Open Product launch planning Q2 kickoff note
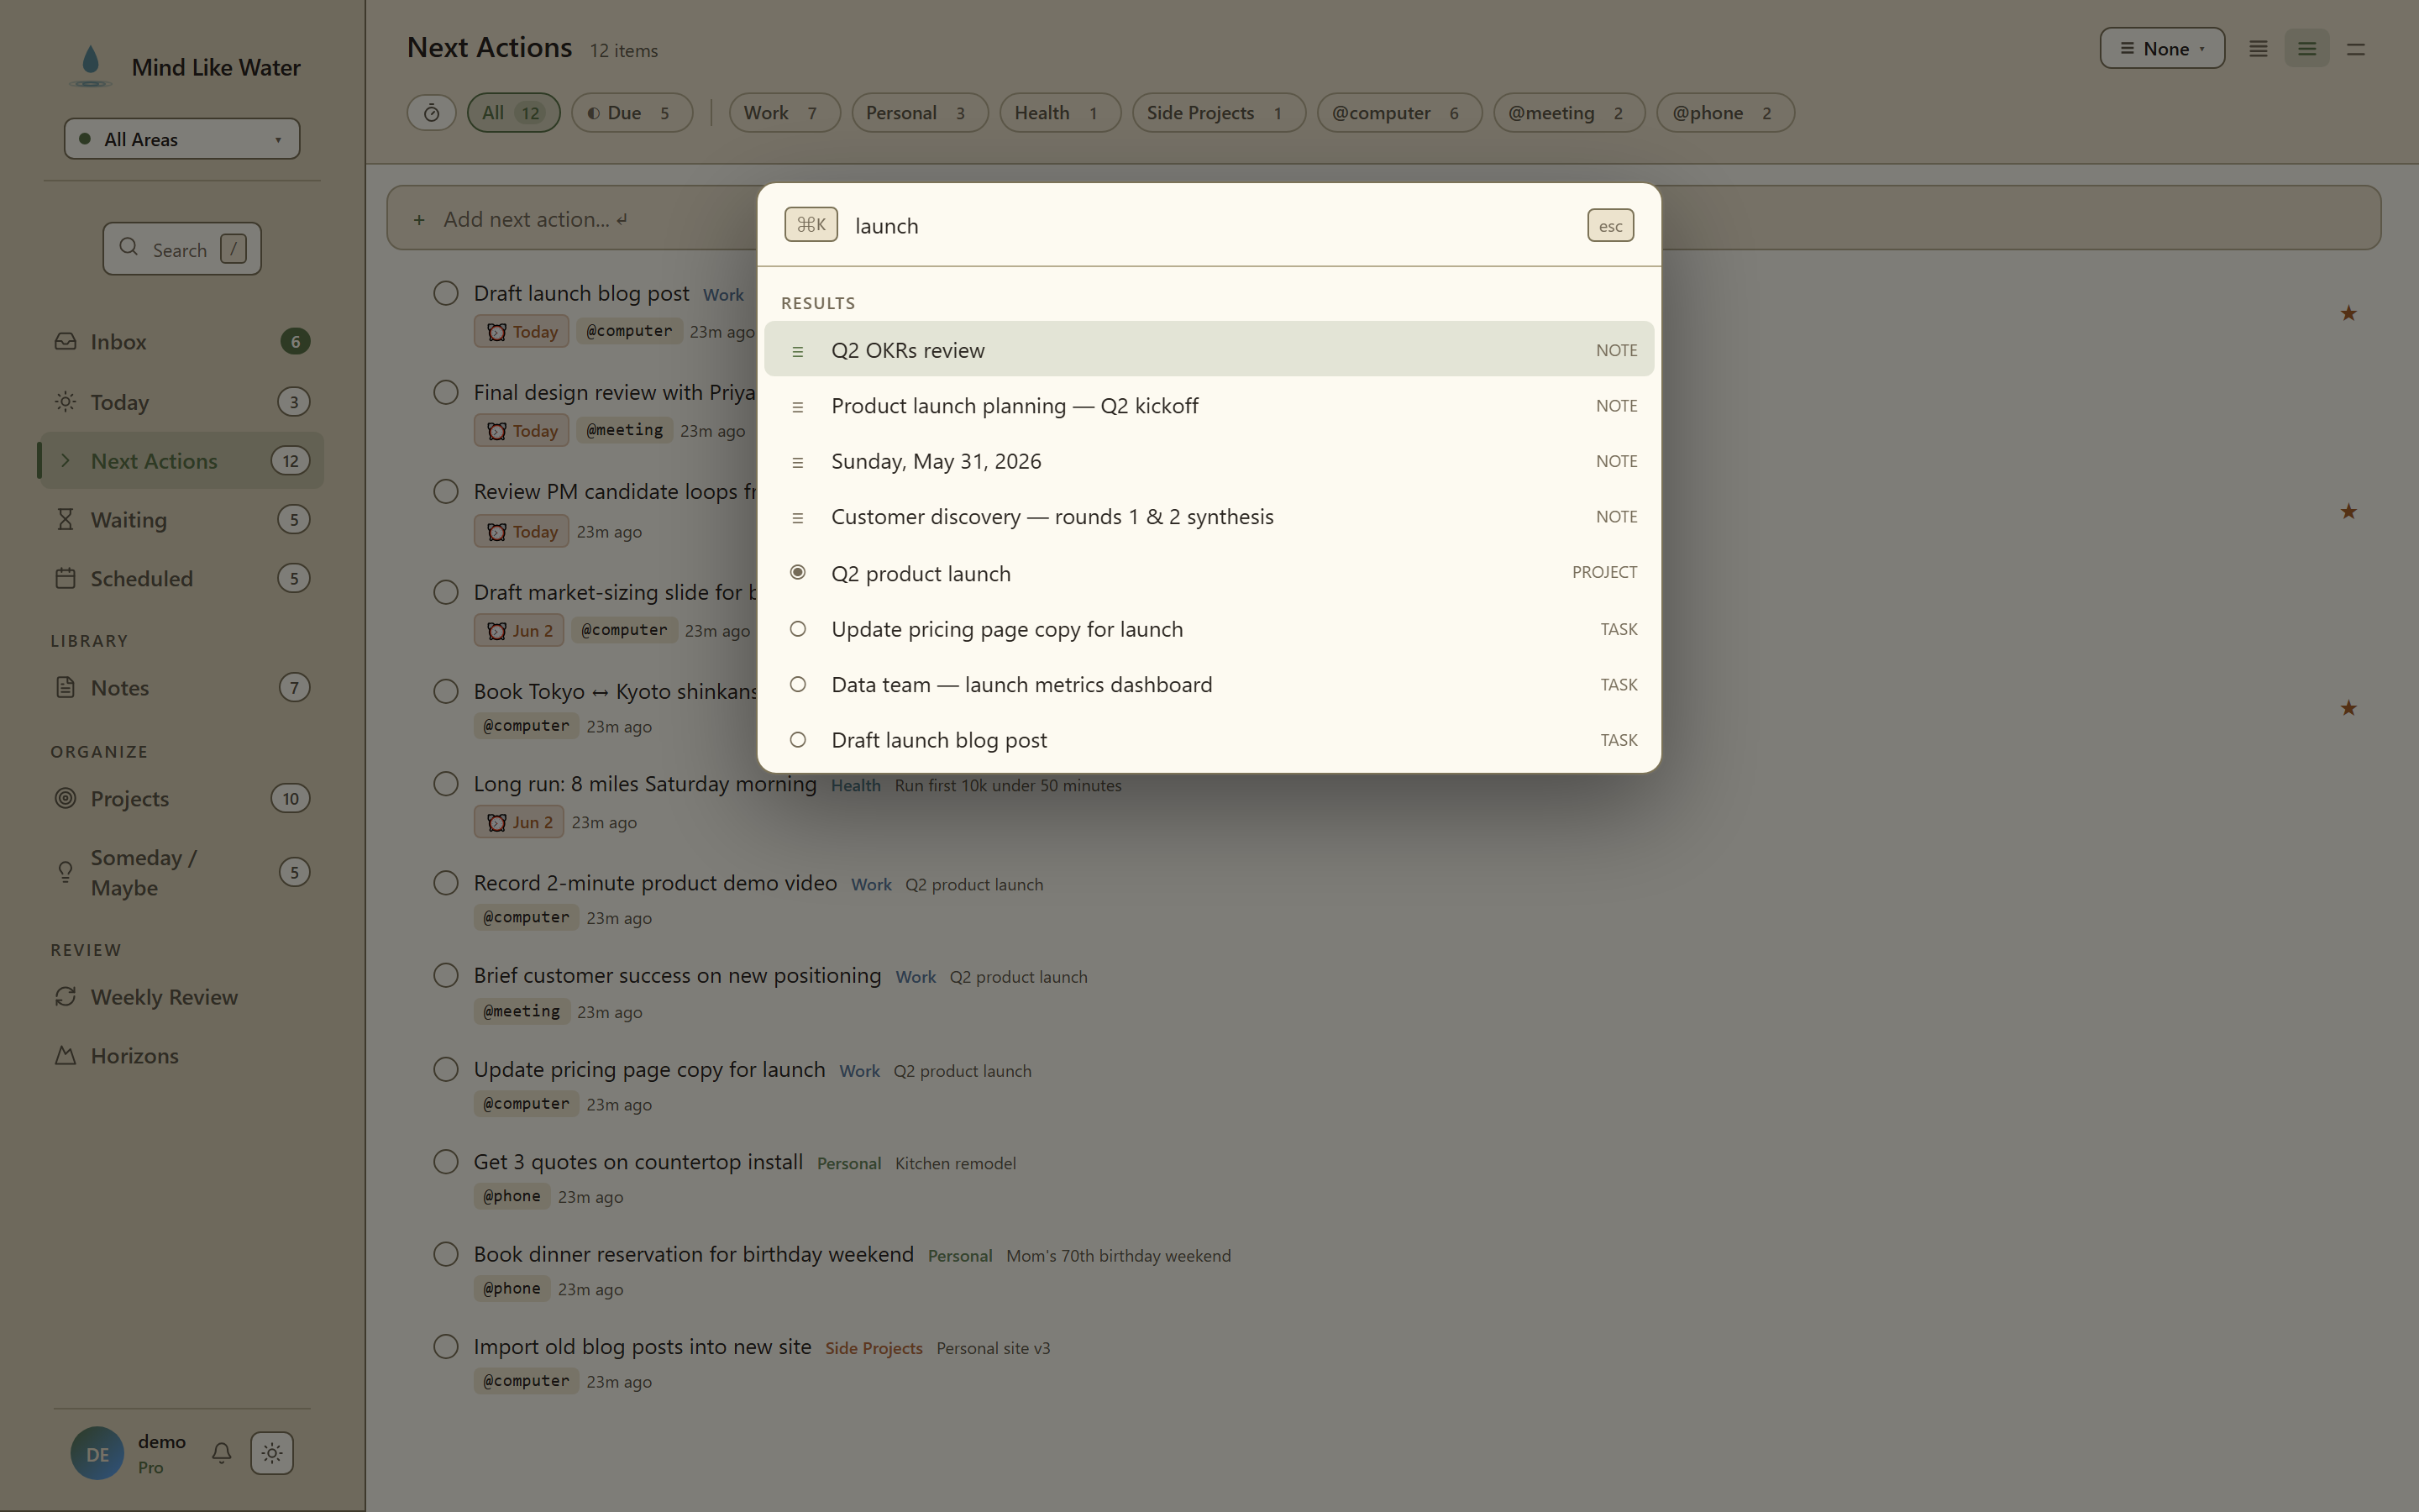 coord(1209,406)
